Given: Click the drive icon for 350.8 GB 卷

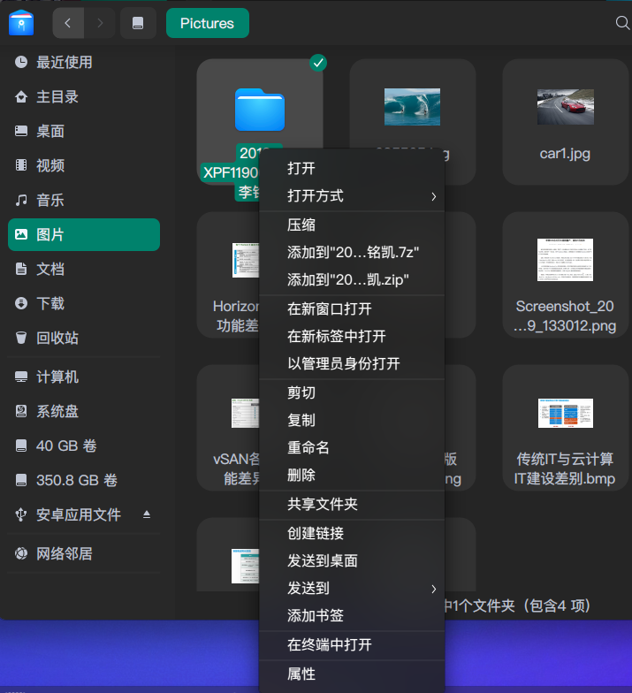Looking at the screenshot, I should (21, 481).
